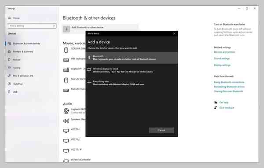Choose Wireless display or dock option
This screenshot has width=264, height=168.
tap(132, 70)
